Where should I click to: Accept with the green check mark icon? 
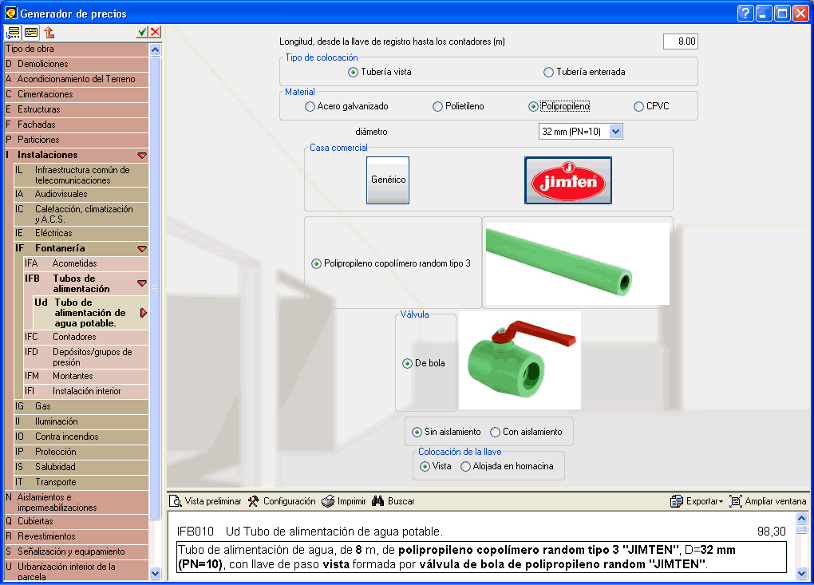click(x=142, y=32)
